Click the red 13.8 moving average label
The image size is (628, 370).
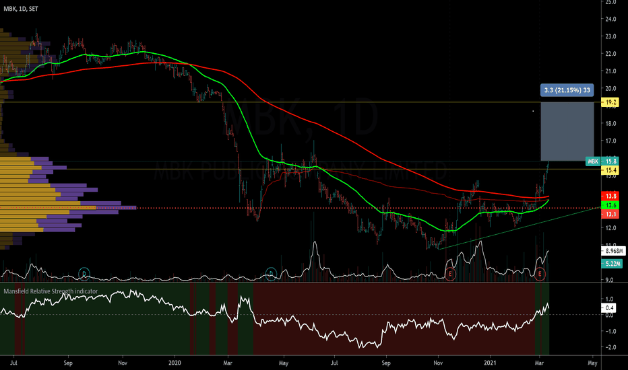pyautogui.click(x=610, y=196)
